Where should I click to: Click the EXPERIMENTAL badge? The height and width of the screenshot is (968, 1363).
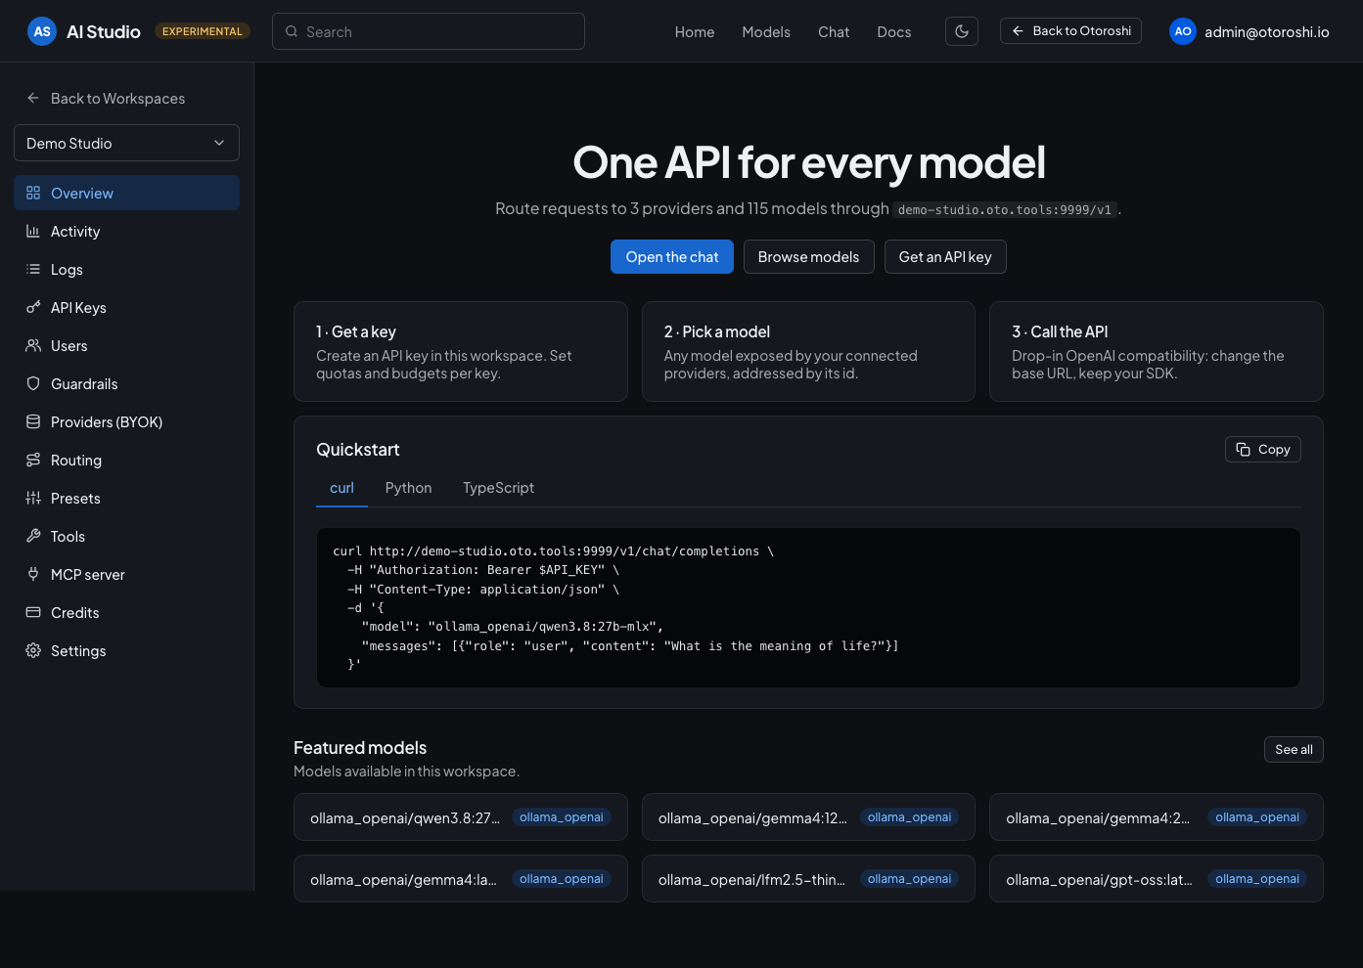pos(203,31)
